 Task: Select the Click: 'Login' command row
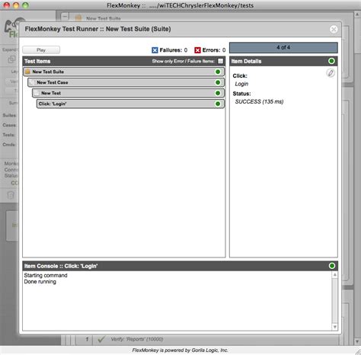click(x=130, y=104)
